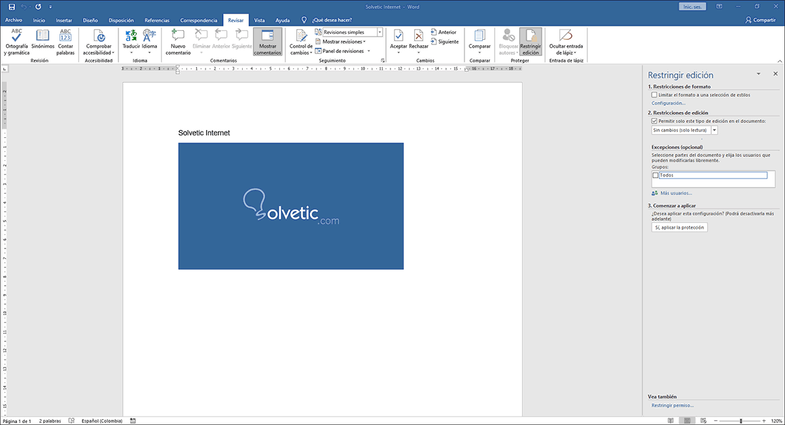Check Limitar el formato a una selección de estilos
The width and height of the screenshot is (785, 425).
coord(654,95)
